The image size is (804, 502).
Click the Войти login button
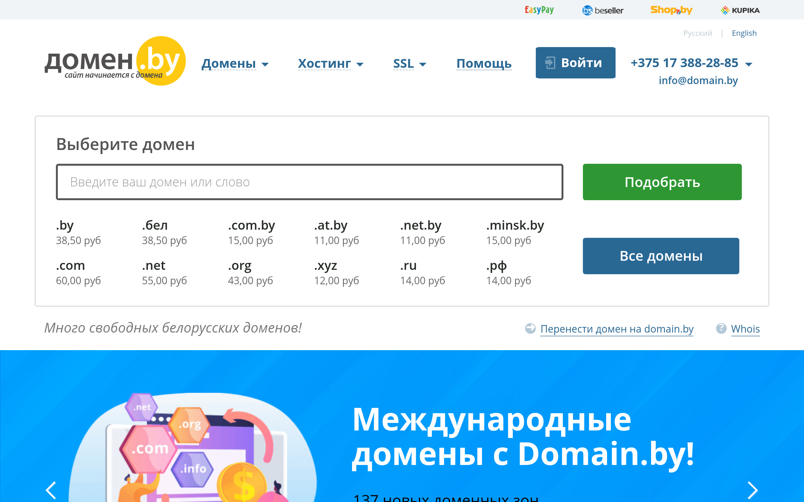tap(575, 63)
